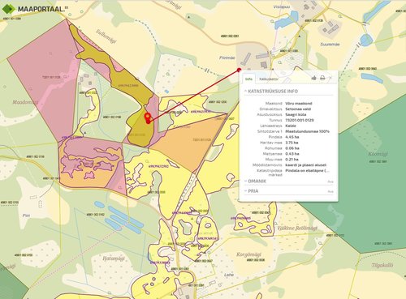
Task: Click the truncated Pindala on ebatäpne remark
Action: tap(308, 171)
